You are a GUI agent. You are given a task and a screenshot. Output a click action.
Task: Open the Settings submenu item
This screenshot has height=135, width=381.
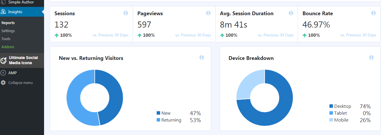click(8, 31)
